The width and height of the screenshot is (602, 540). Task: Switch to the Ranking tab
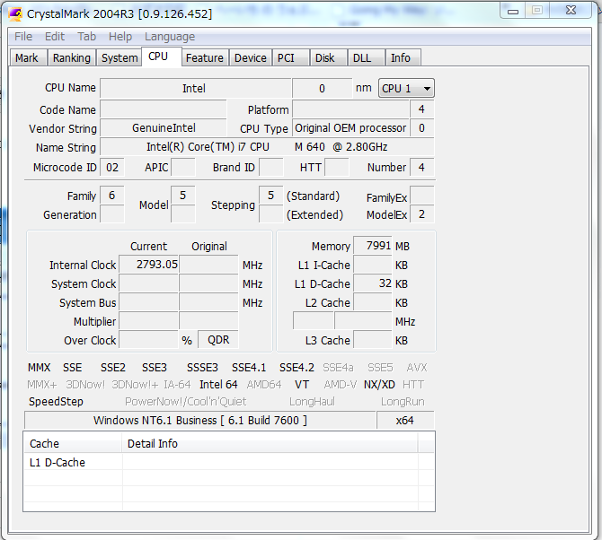click(71, 58)
